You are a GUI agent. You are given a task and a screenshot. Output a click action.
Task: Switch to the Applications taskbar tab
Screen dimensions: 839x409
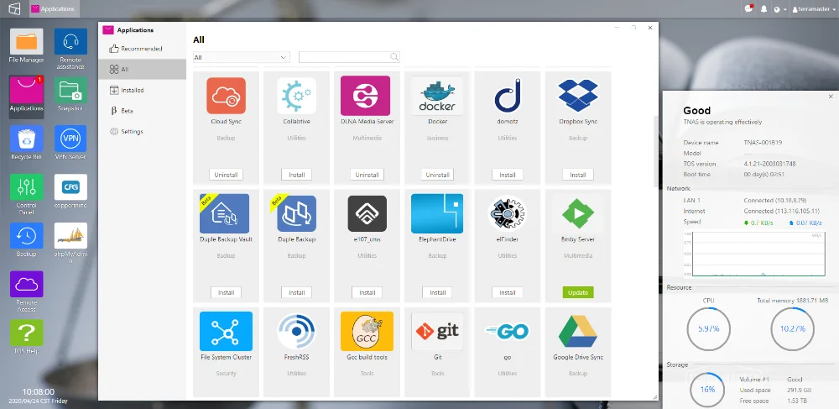54,8
